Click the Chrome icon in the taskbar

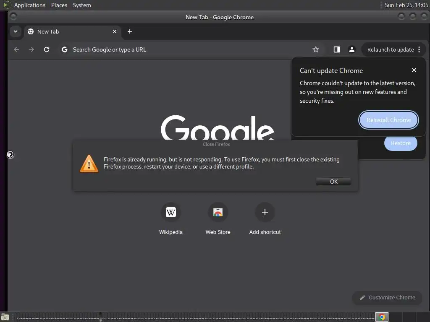click(382, 317)
